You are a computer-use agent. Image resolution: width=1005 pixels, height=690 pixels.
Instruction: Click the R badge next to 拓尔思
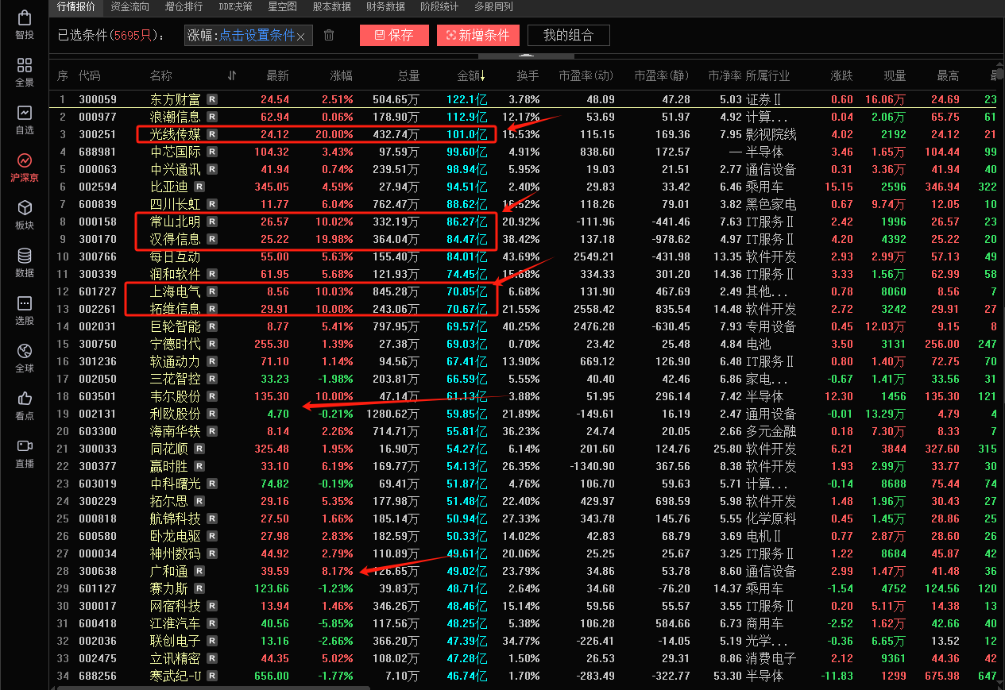(x=199, y=501)
